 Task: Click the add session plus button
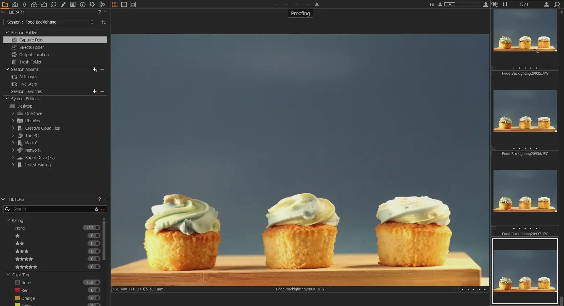click(103, 22)
